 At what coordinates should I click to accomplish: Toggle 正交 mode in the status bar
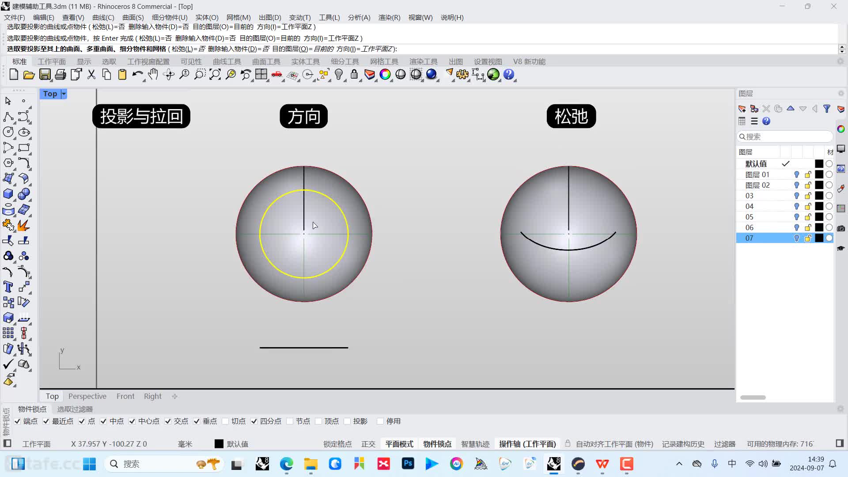[368, 444]
